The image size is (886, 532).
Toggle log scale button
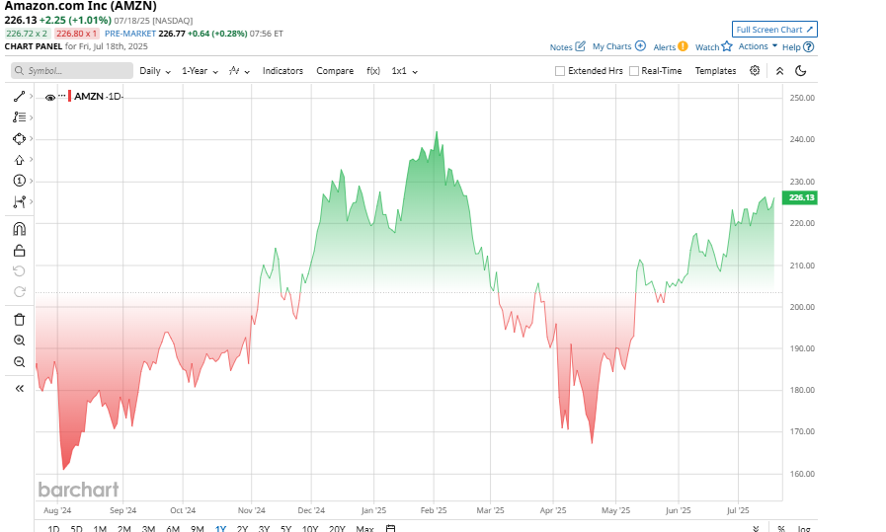point(803,529)
